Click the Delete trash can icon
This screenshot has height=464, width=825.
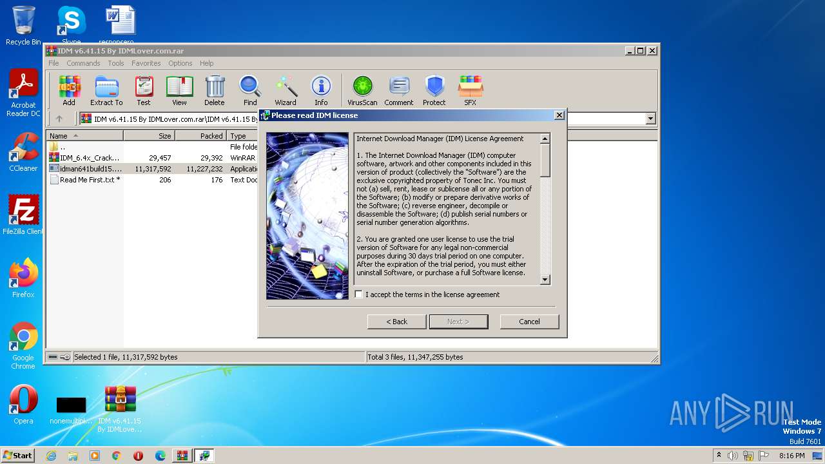click(215, 90)
